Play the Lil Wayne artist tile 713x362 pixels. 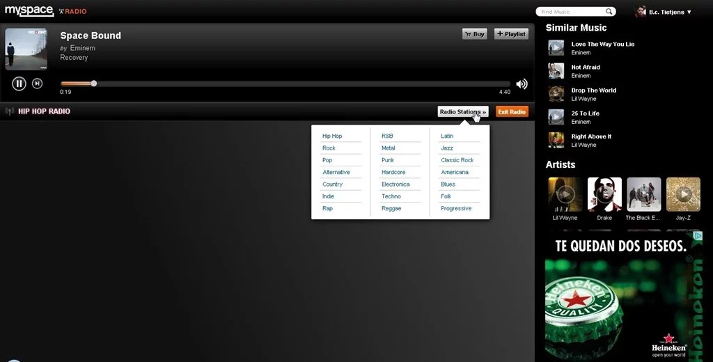tap(565, 195)
